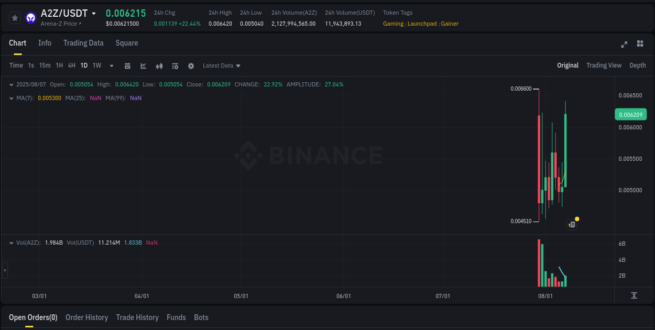Open the Order History tab
The height and width of the screenshot is (330, 655).
[x=86, y=317]
